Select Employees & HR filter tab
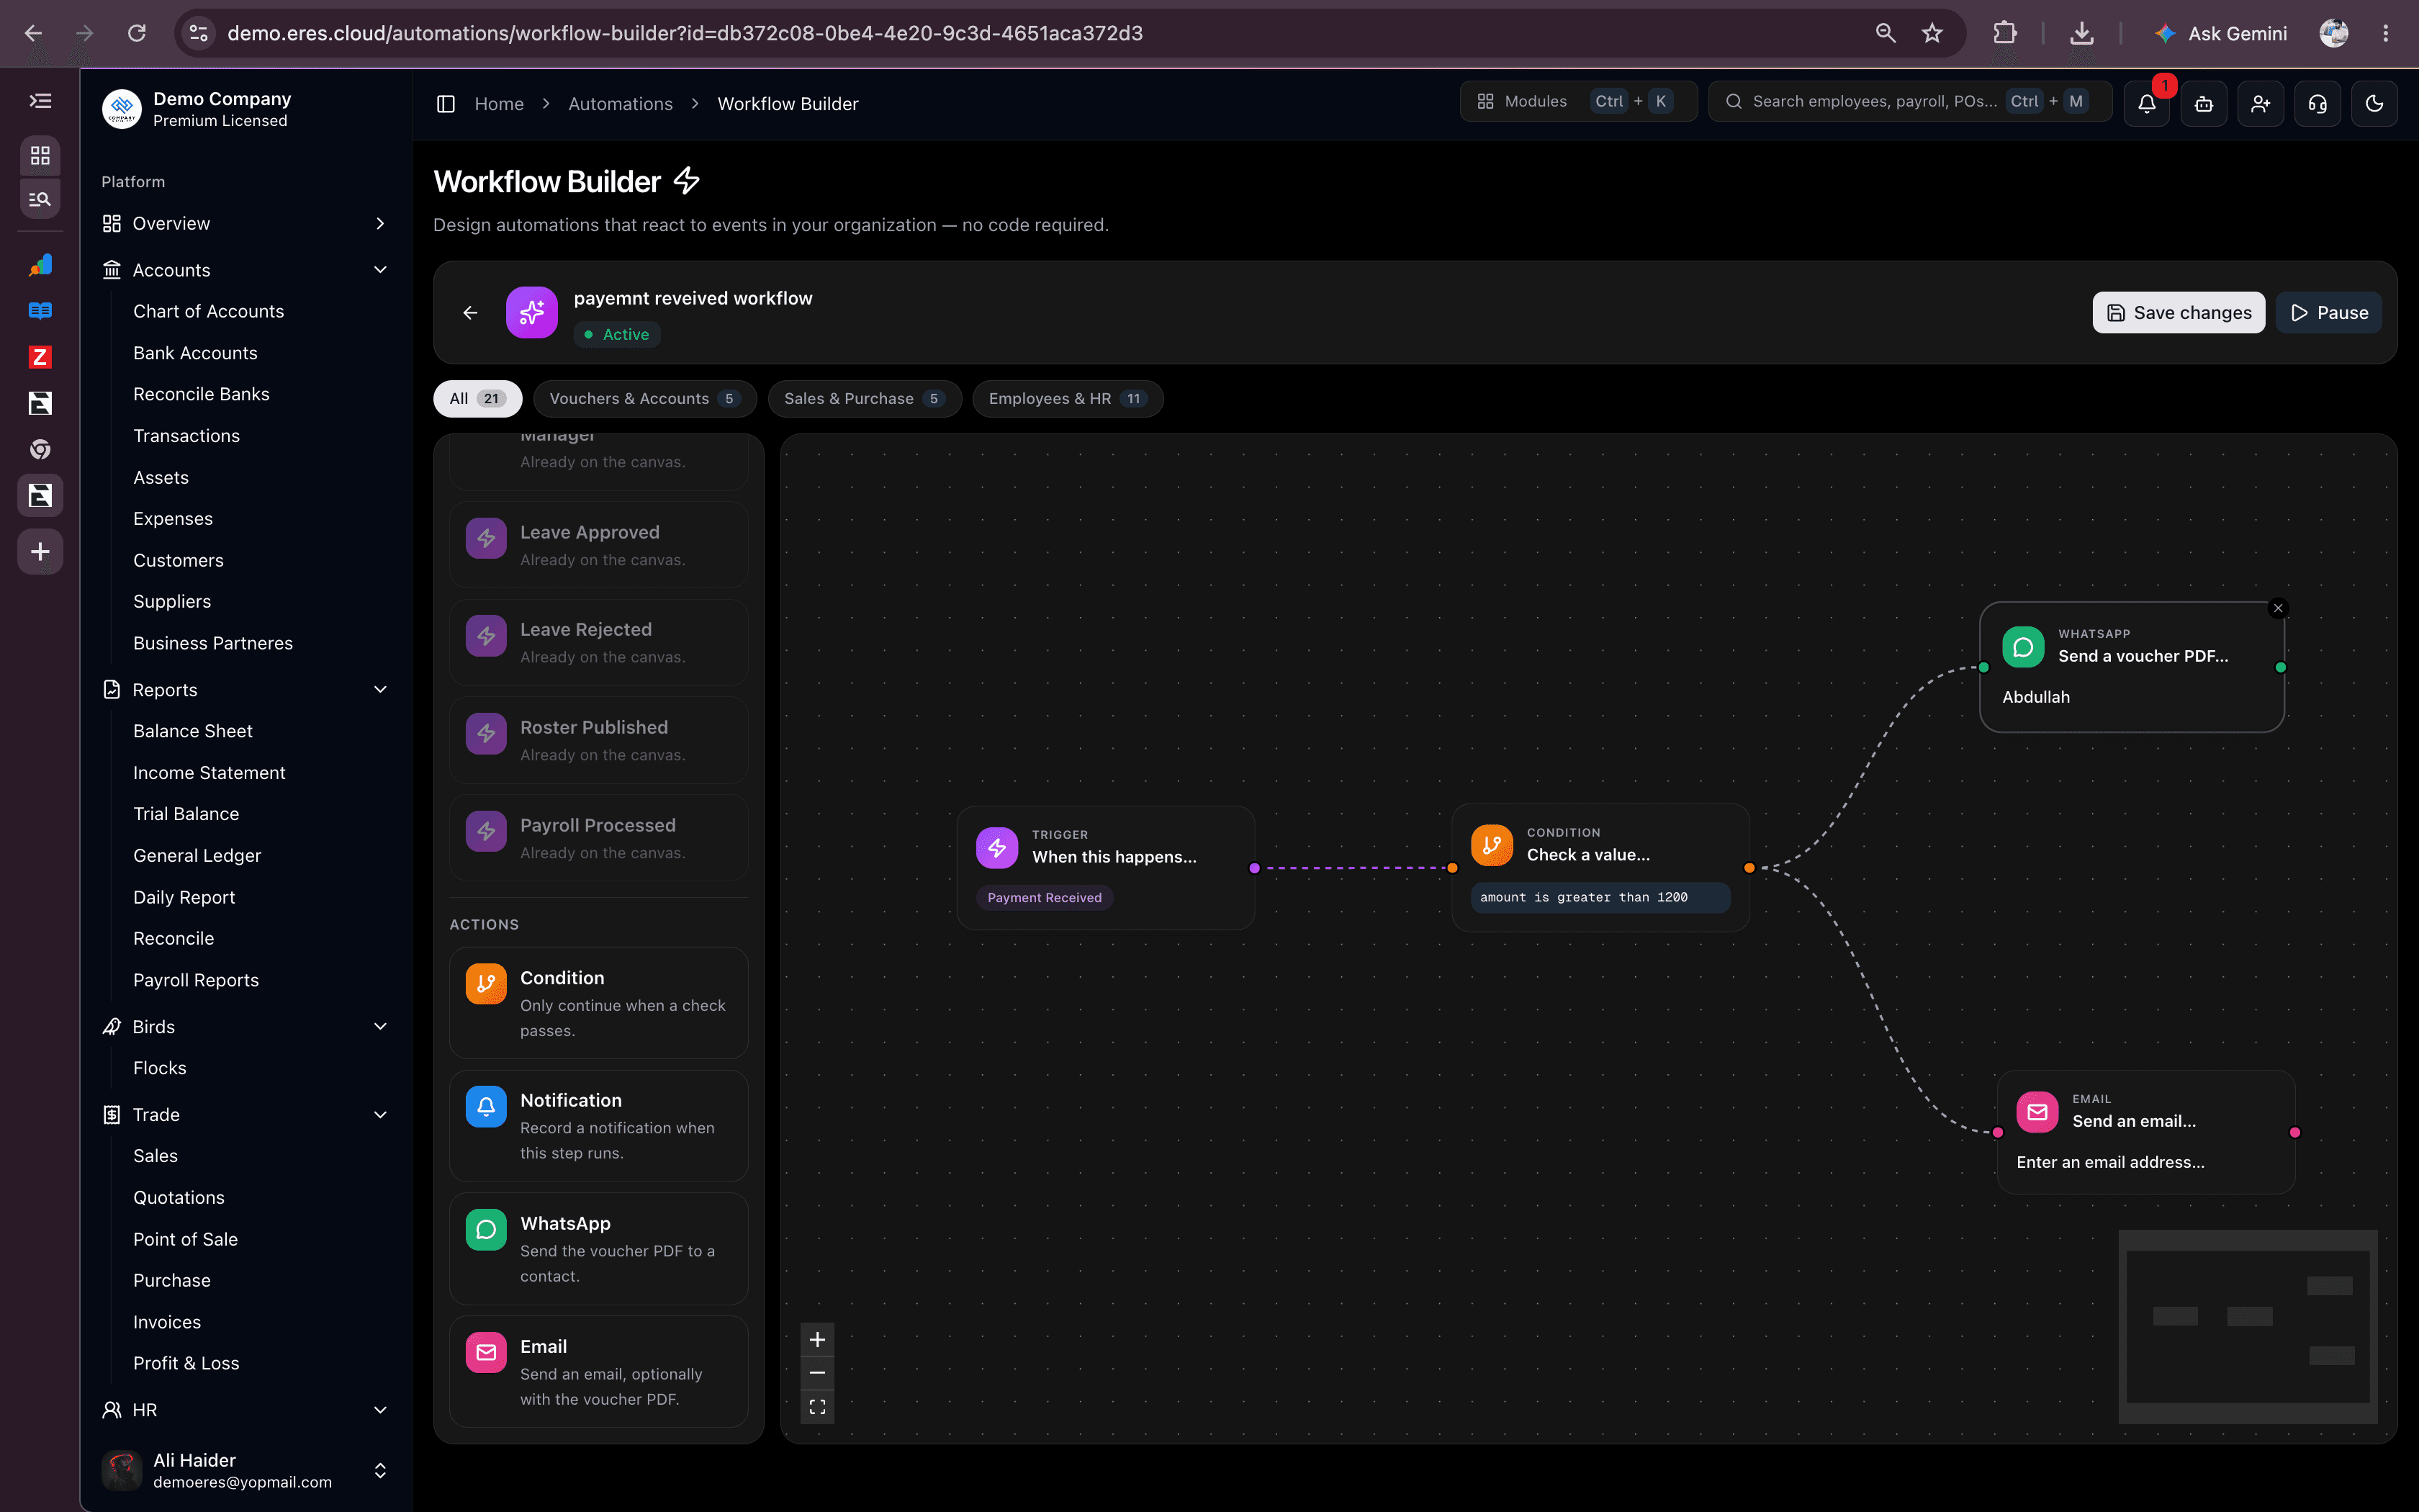 pos(1068,399)
